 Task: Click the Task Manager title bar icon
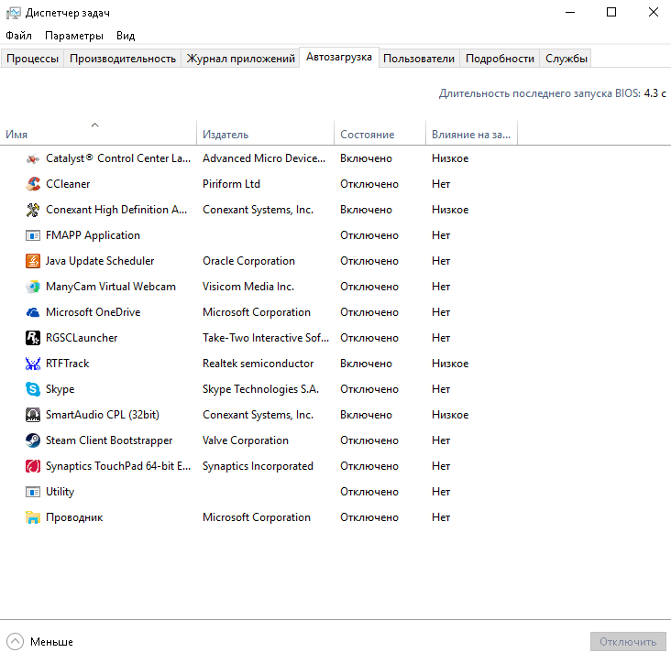13,13
